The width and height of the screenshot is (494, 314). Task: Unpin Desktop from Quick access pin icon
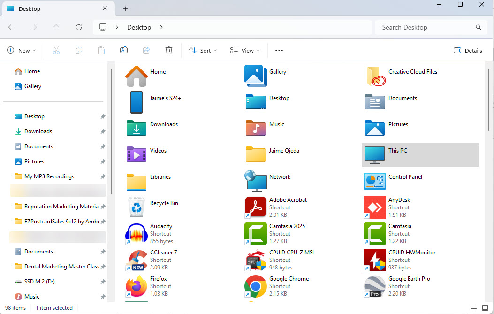103,117
